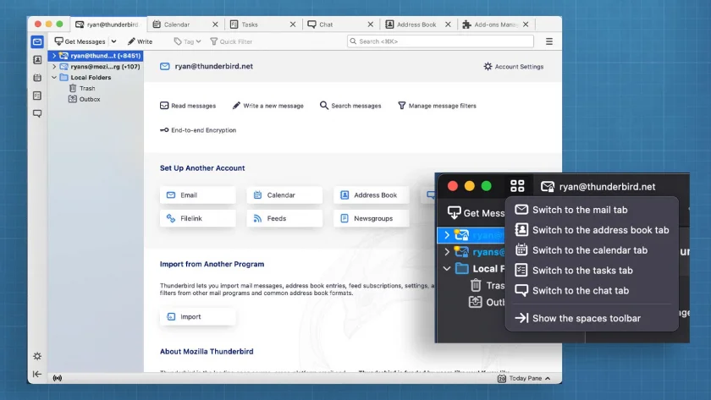The width and height of the screenshot is (711, 400).
Task: Open the Chat space icon in sidebar
Action: click(x=37, y=113)
